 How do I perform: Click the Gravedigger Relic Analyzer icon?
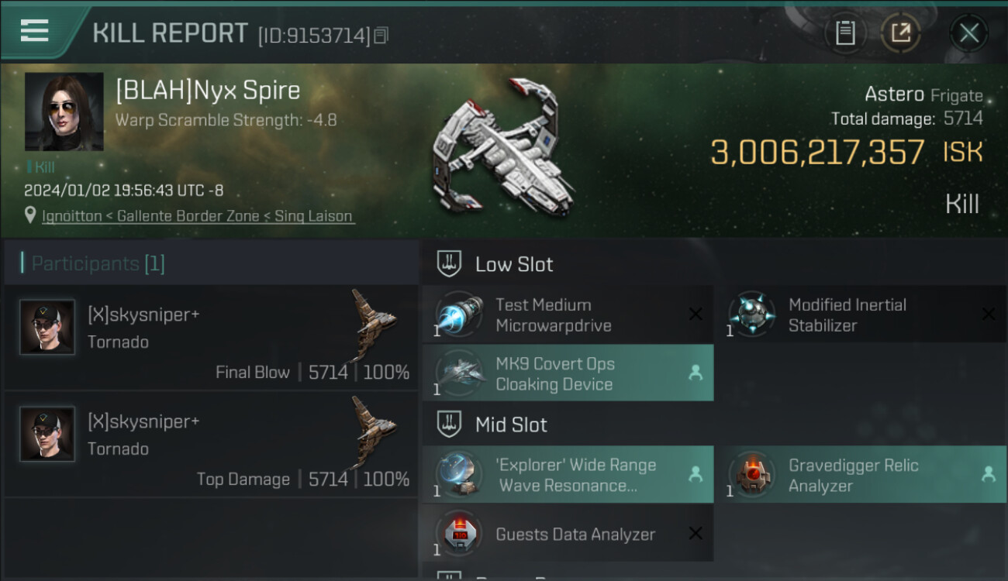(751, 475)
